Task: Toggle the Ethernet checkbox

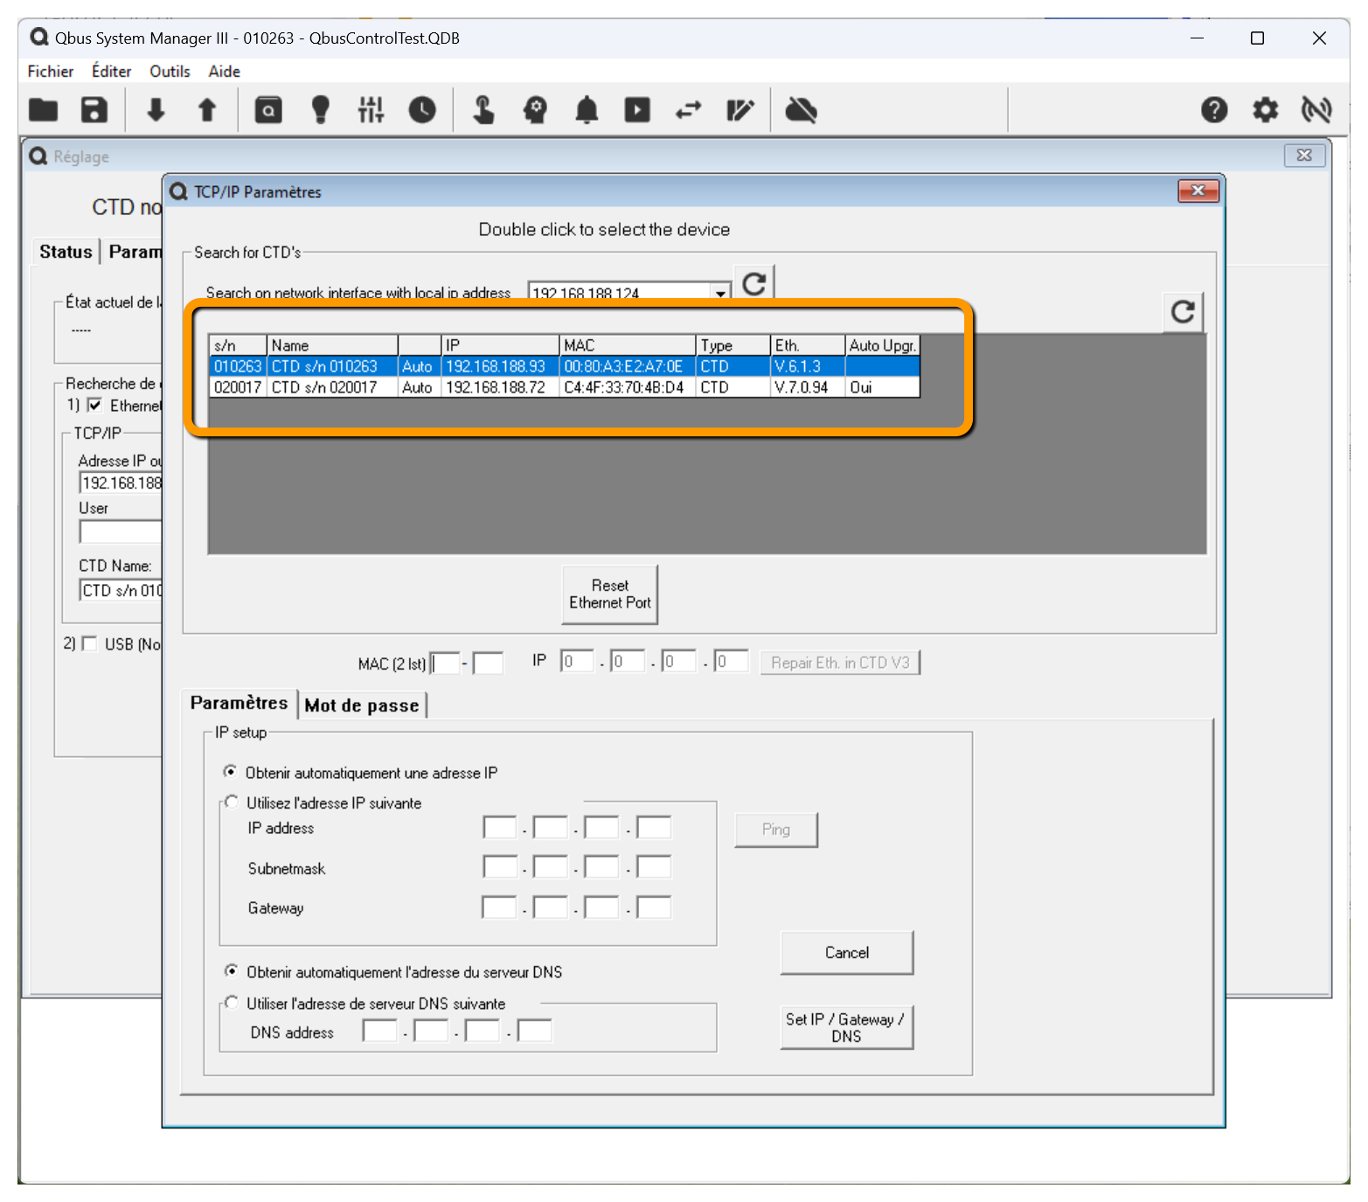Action: (94, 406)
